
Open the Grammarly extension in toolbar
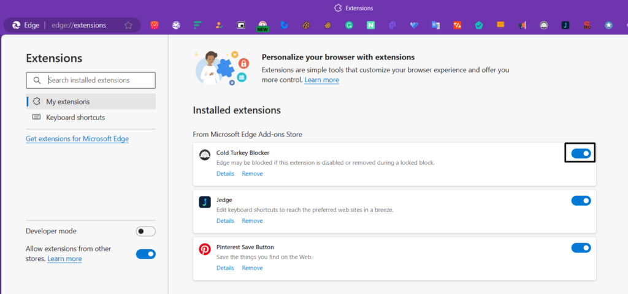click(349, 25)
